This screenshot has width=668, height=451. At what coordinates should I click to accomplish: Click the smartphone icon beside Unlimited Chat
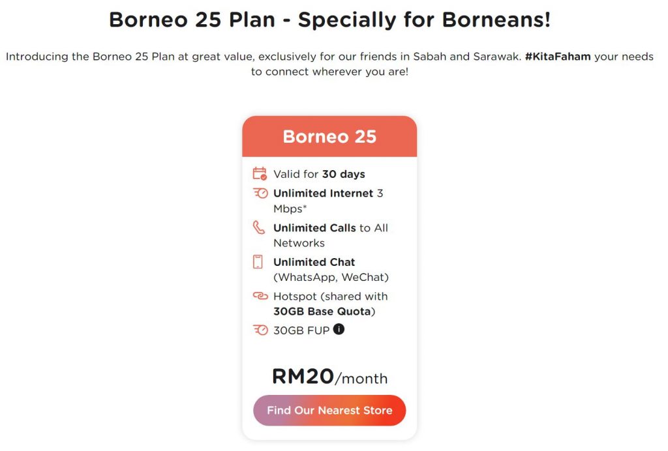258,262
